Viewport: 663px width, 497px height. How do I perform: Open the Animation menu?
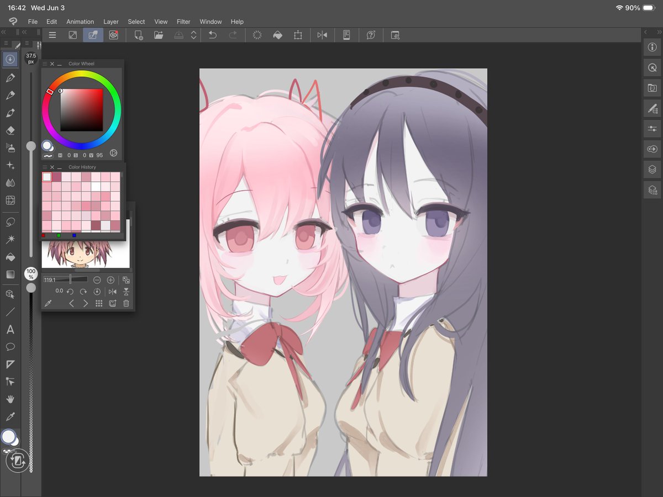pos(80,22)
